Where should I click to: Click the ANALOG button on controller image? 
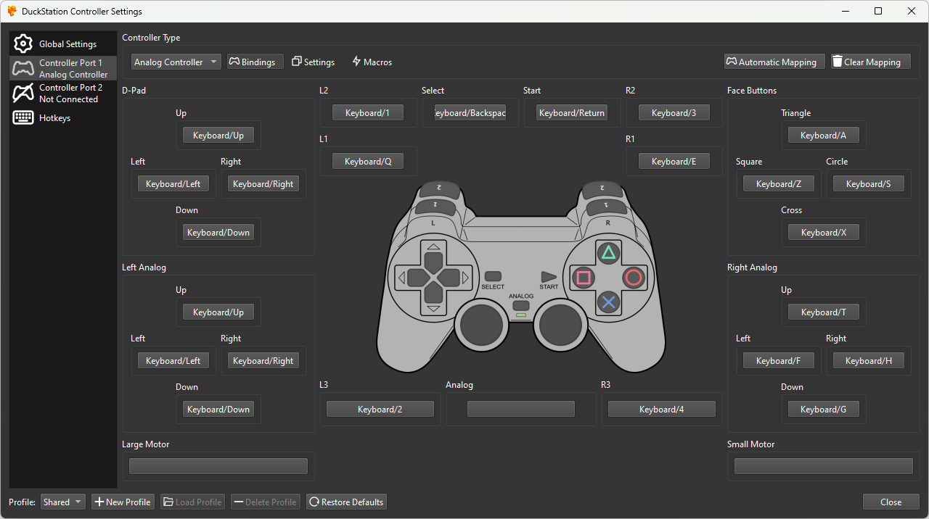520,305
